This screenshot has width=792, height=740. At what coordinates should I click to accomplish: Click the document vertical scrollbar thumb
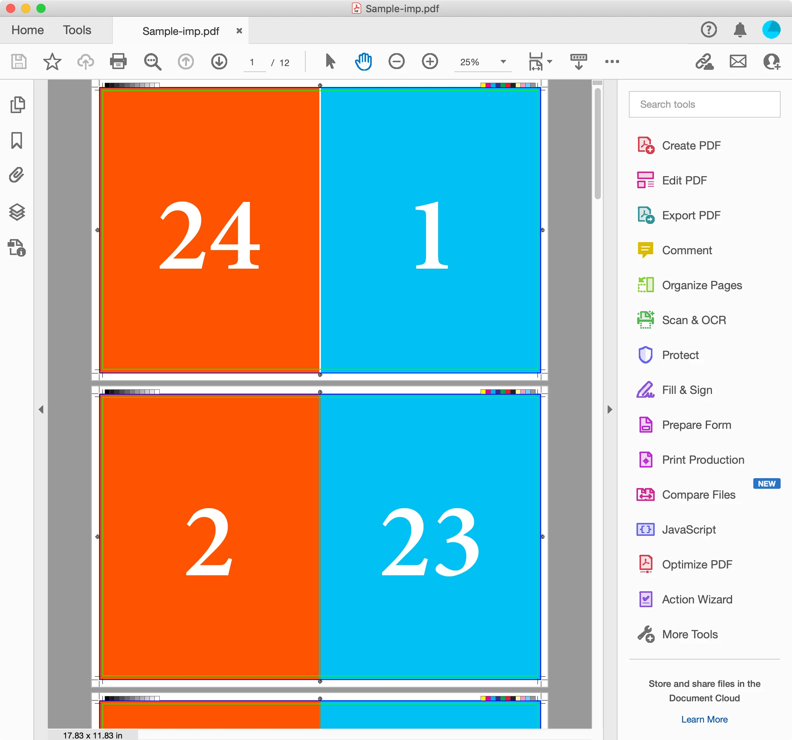tap(597, 143)
